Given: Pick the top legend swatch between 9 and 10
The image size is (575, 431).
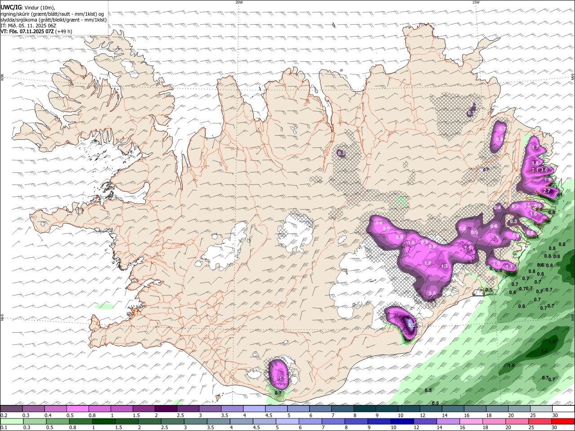Looking at the screenshot, I should (x=386, y=409).
